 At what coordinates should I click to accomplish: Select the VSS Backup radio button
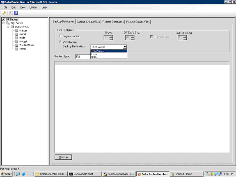pyautogui.click(x=60, y=42)
